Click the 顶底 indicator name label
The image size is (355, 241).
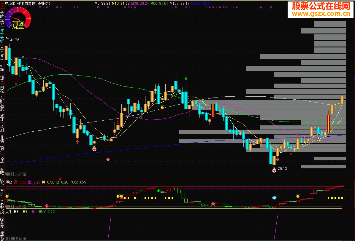tap(9, 182)
